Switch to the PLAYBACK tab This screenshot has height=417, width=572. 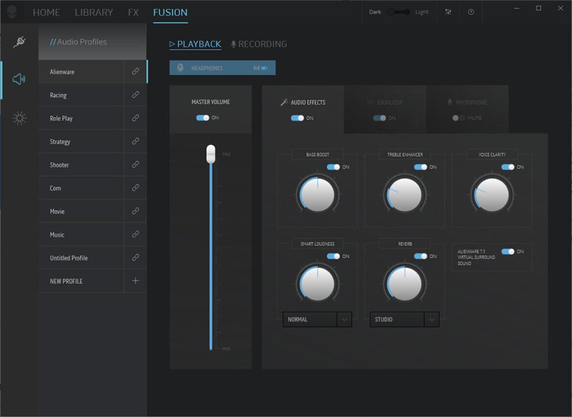pos(195,44)
